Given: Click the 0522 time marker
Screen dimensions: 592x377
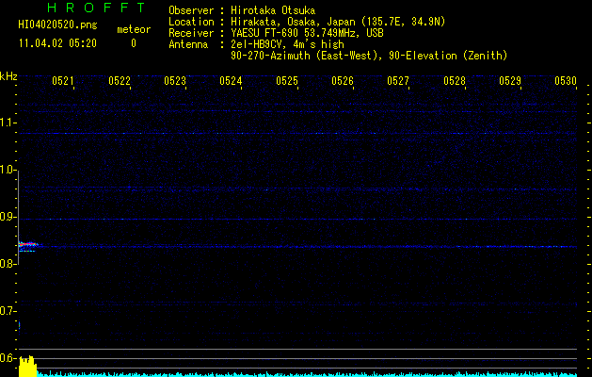Looking at the screenshot, I should [x=120, y=81].
